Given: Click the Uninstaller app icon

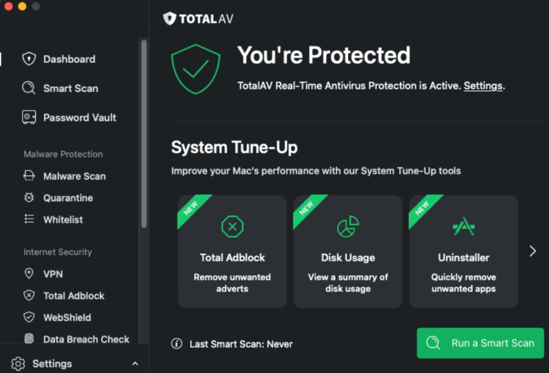Looking at the screenshot, I should (463, 226).
